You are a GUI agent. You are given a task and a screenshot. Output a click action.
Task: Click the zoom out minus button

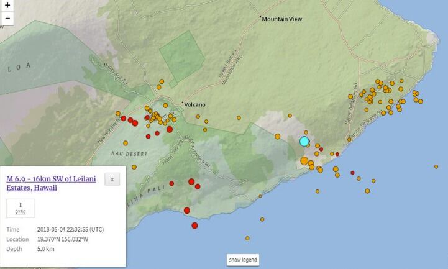[7, 18]
